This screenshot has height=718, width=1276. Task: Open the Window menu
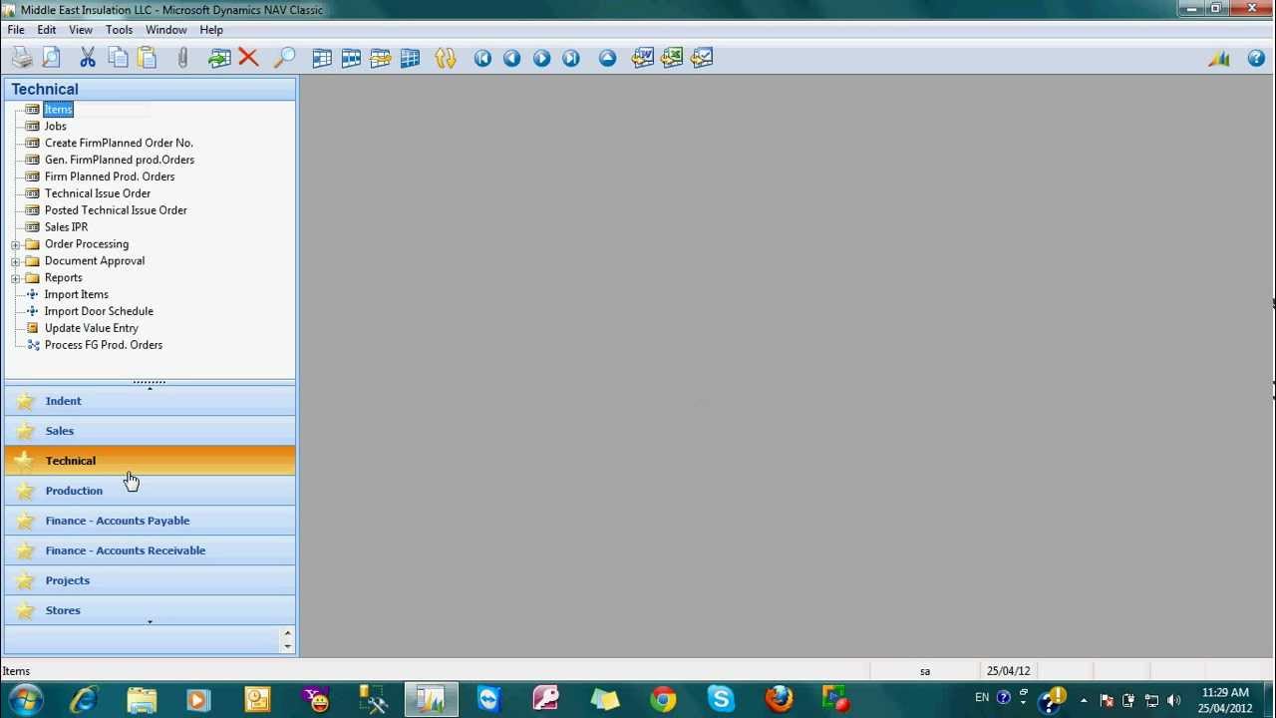click(x=165, y=30)
